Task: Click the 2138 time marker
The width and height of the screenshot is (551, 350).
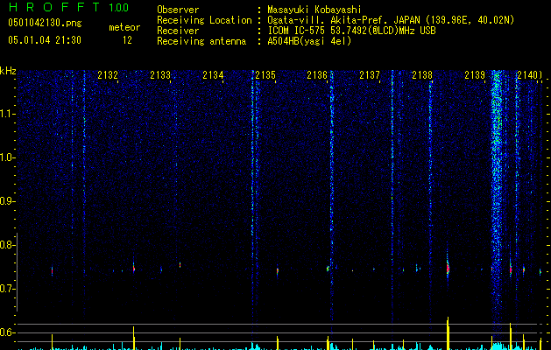Action: (x=422, y=75)
